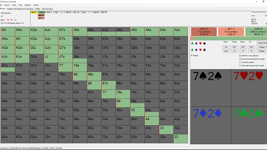The image size is (267, 150).
Task: Click the blue diamond icon in top suit row
Action: click(x=196, y=44)
